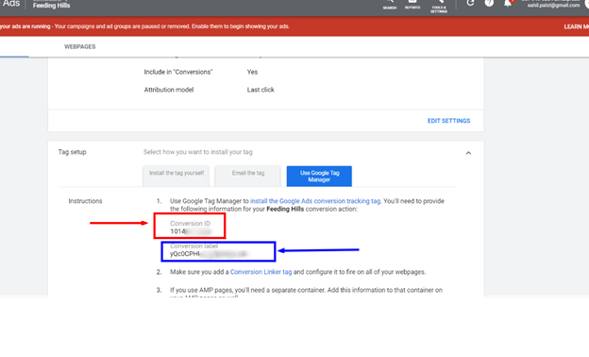This screenshot has height=357, width=589.
Task: Open the Conversion Linker tag link
Action: (x=261, y=272)
